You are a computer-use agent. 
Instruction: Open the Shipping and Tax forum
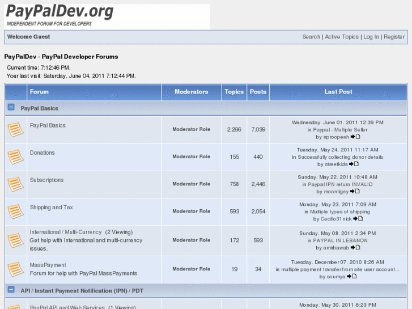[51, 208]
